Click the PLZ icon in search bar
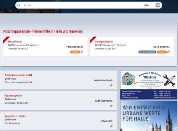 click(158, 5)
